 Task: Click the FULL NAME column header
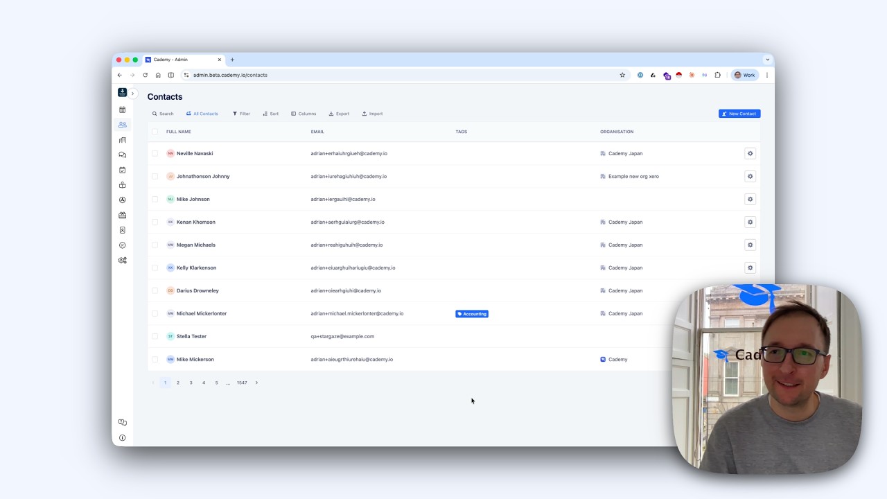point(179,132)
